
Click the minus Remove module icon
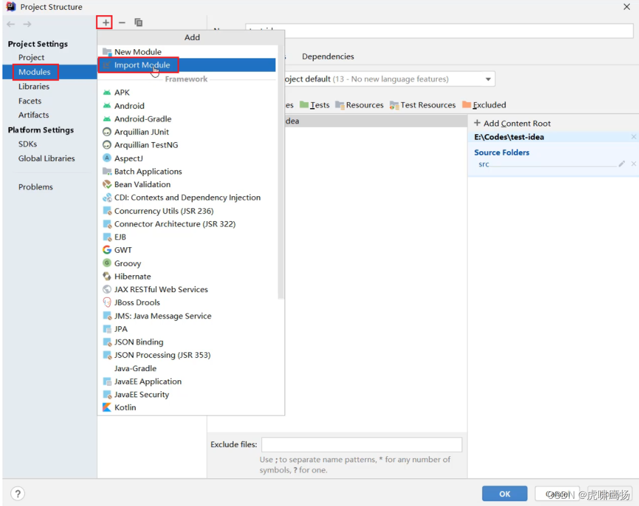coord(122,22)
